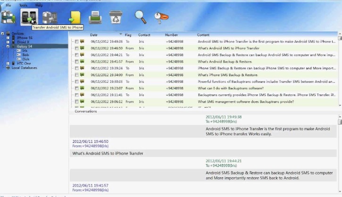Click message icon in the 19:11:41 row
The width and height of the screenshot is (342, 197).
pos(82,95)
